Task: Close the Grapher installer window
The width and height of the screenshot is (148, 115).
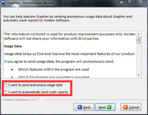Action: coord(140,2)
